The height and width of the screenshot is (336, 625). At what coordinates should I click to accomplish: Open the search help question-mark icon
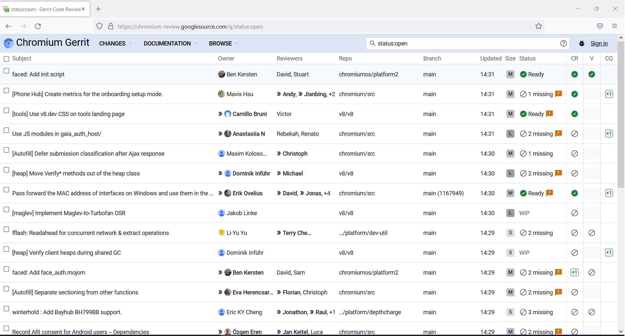coord(563,44)
